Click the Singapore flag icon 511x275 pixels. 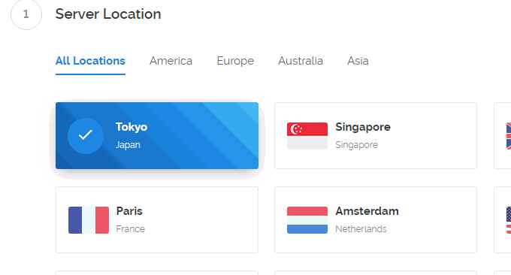(x=307, y=136)
